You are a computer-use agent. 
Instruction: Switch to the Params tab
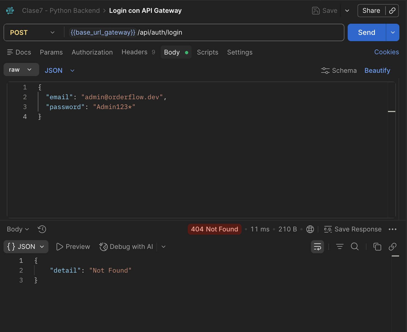point(51,52)
